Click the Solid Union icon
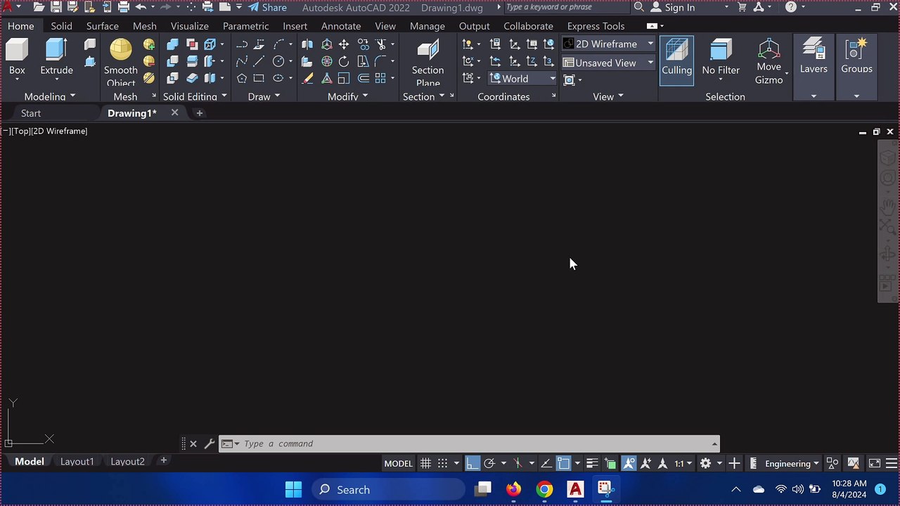The image size is (900, 506). click(x=172, y=44)
